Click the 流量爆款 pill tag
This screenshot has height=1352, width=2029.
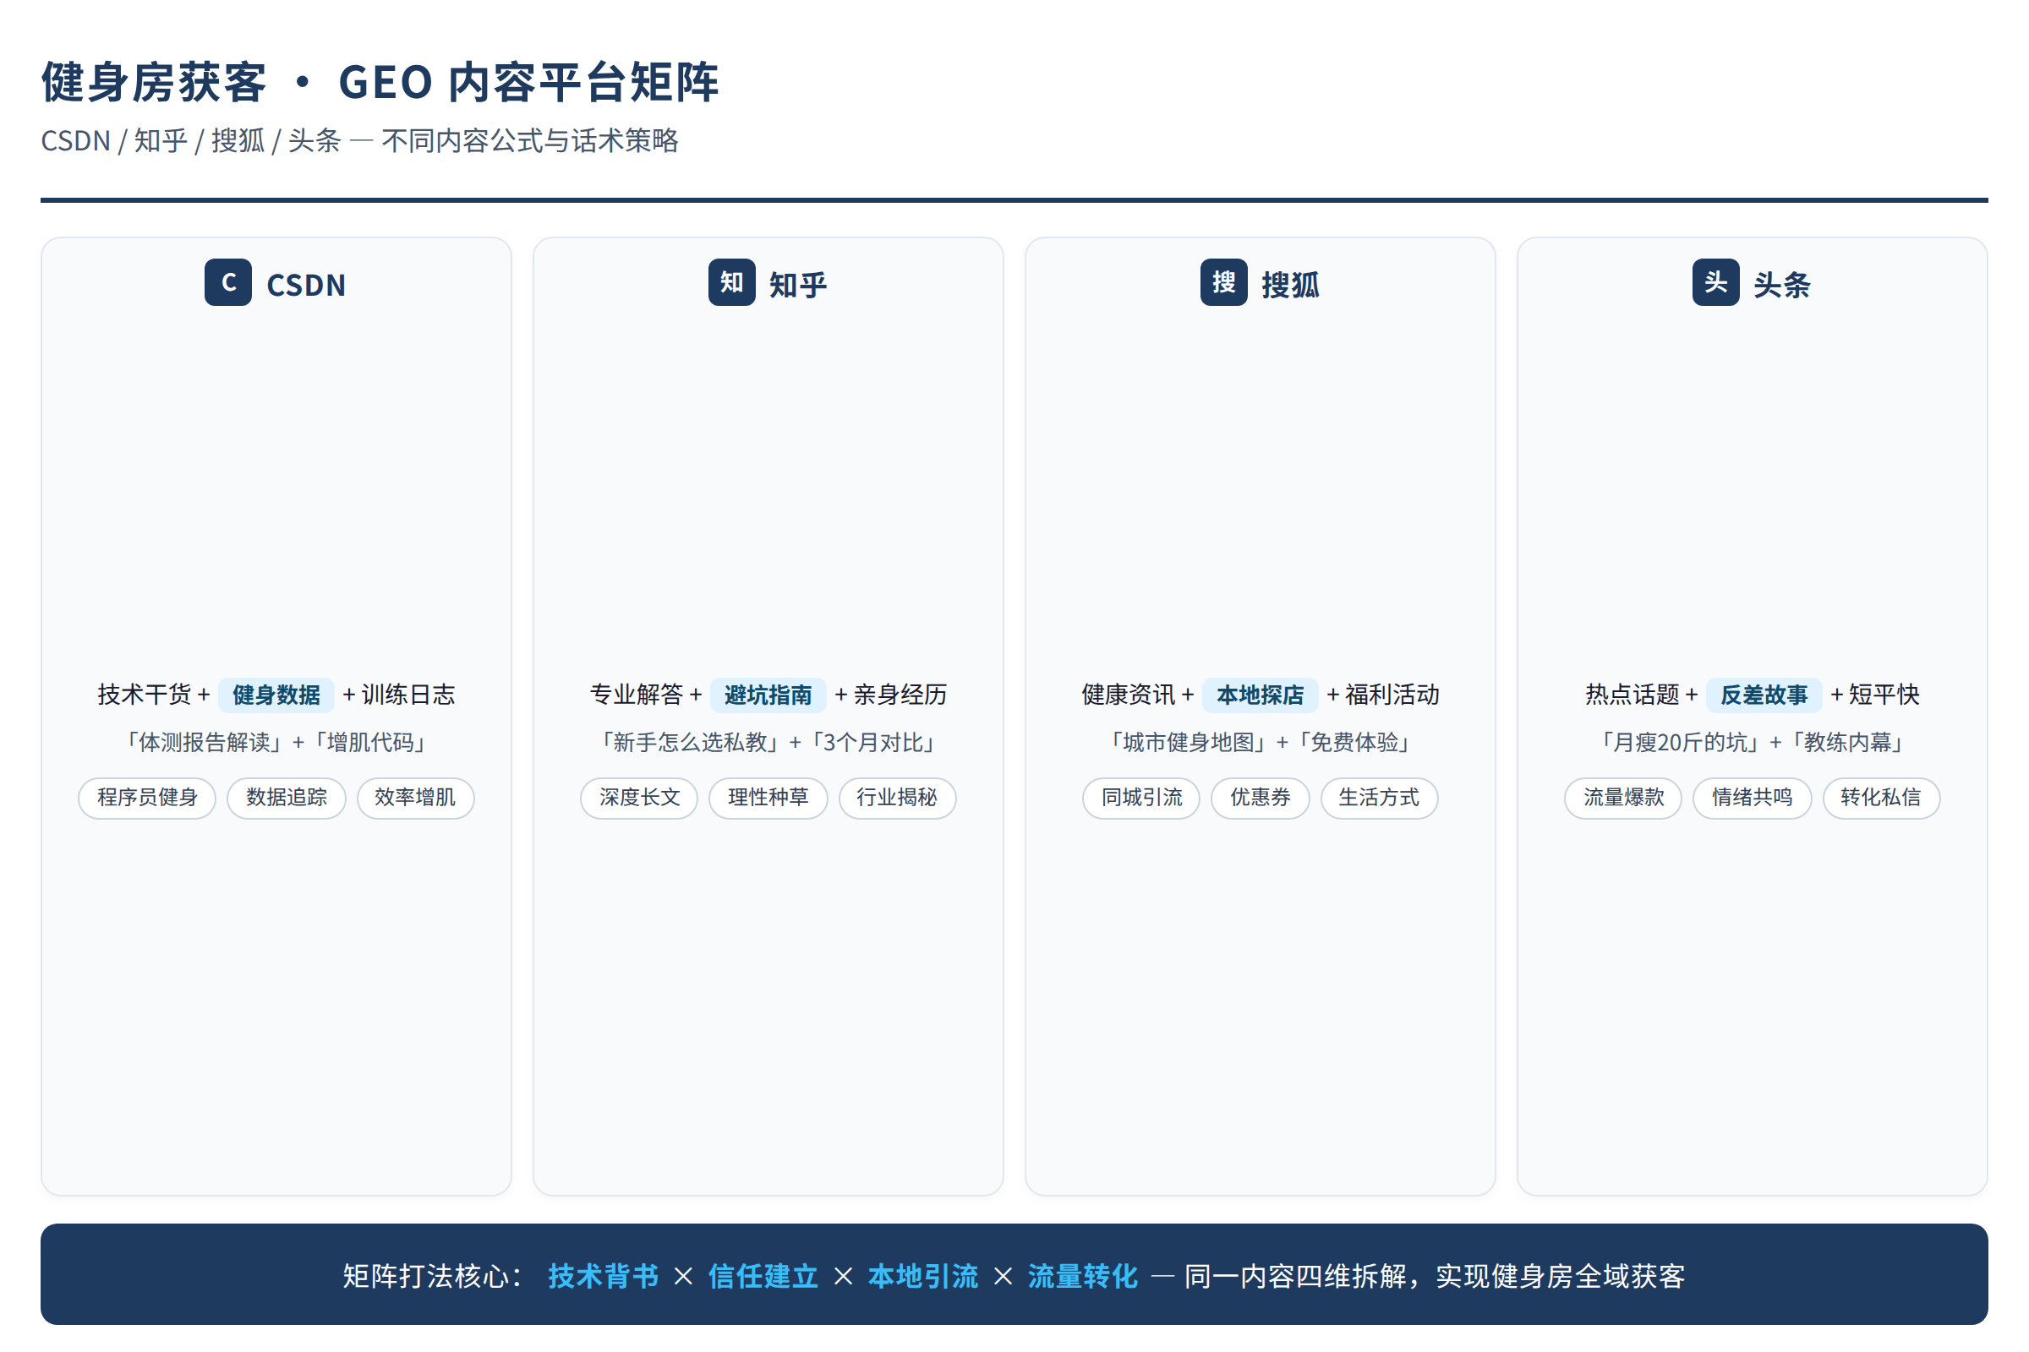click(1623, 798)
